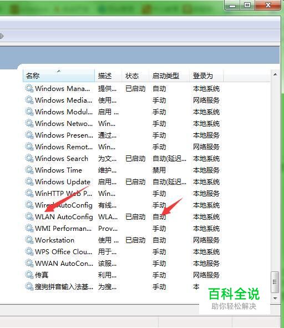Select the 传真 service name
Image resolution: width=284 pixels, height=328 pixels.
point(42,275)
